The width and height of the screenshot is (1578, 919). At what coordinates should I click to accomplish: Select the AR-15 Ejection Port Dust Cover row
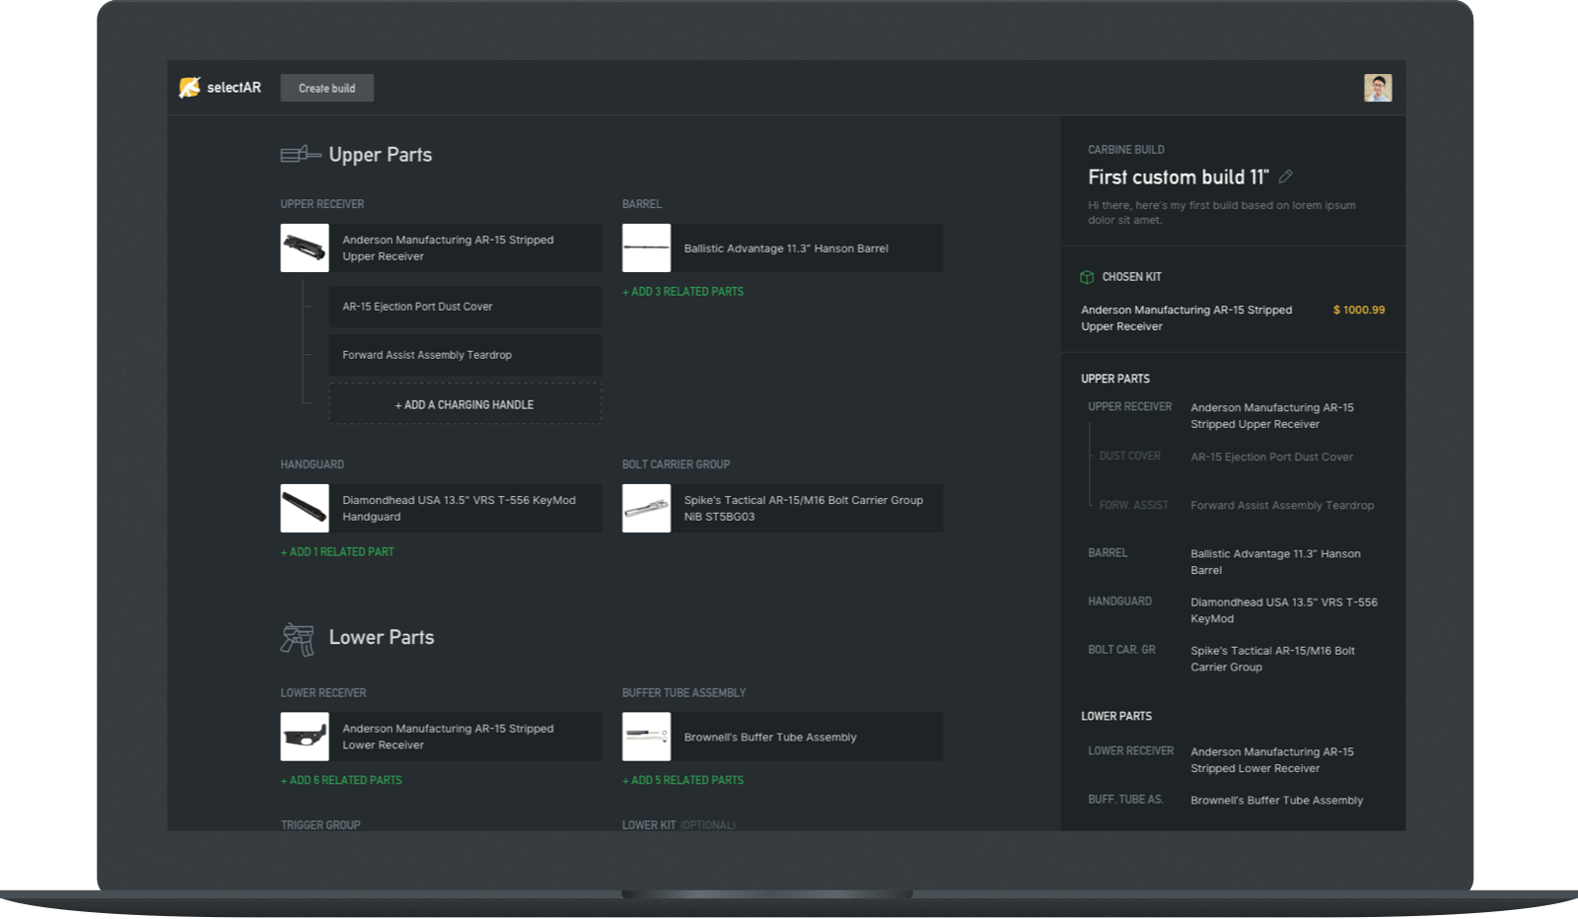tap(465, 307)
